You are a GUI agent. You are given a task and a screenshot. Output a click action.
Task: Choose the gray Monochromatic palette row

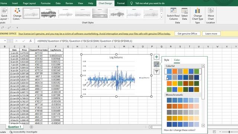183,112
